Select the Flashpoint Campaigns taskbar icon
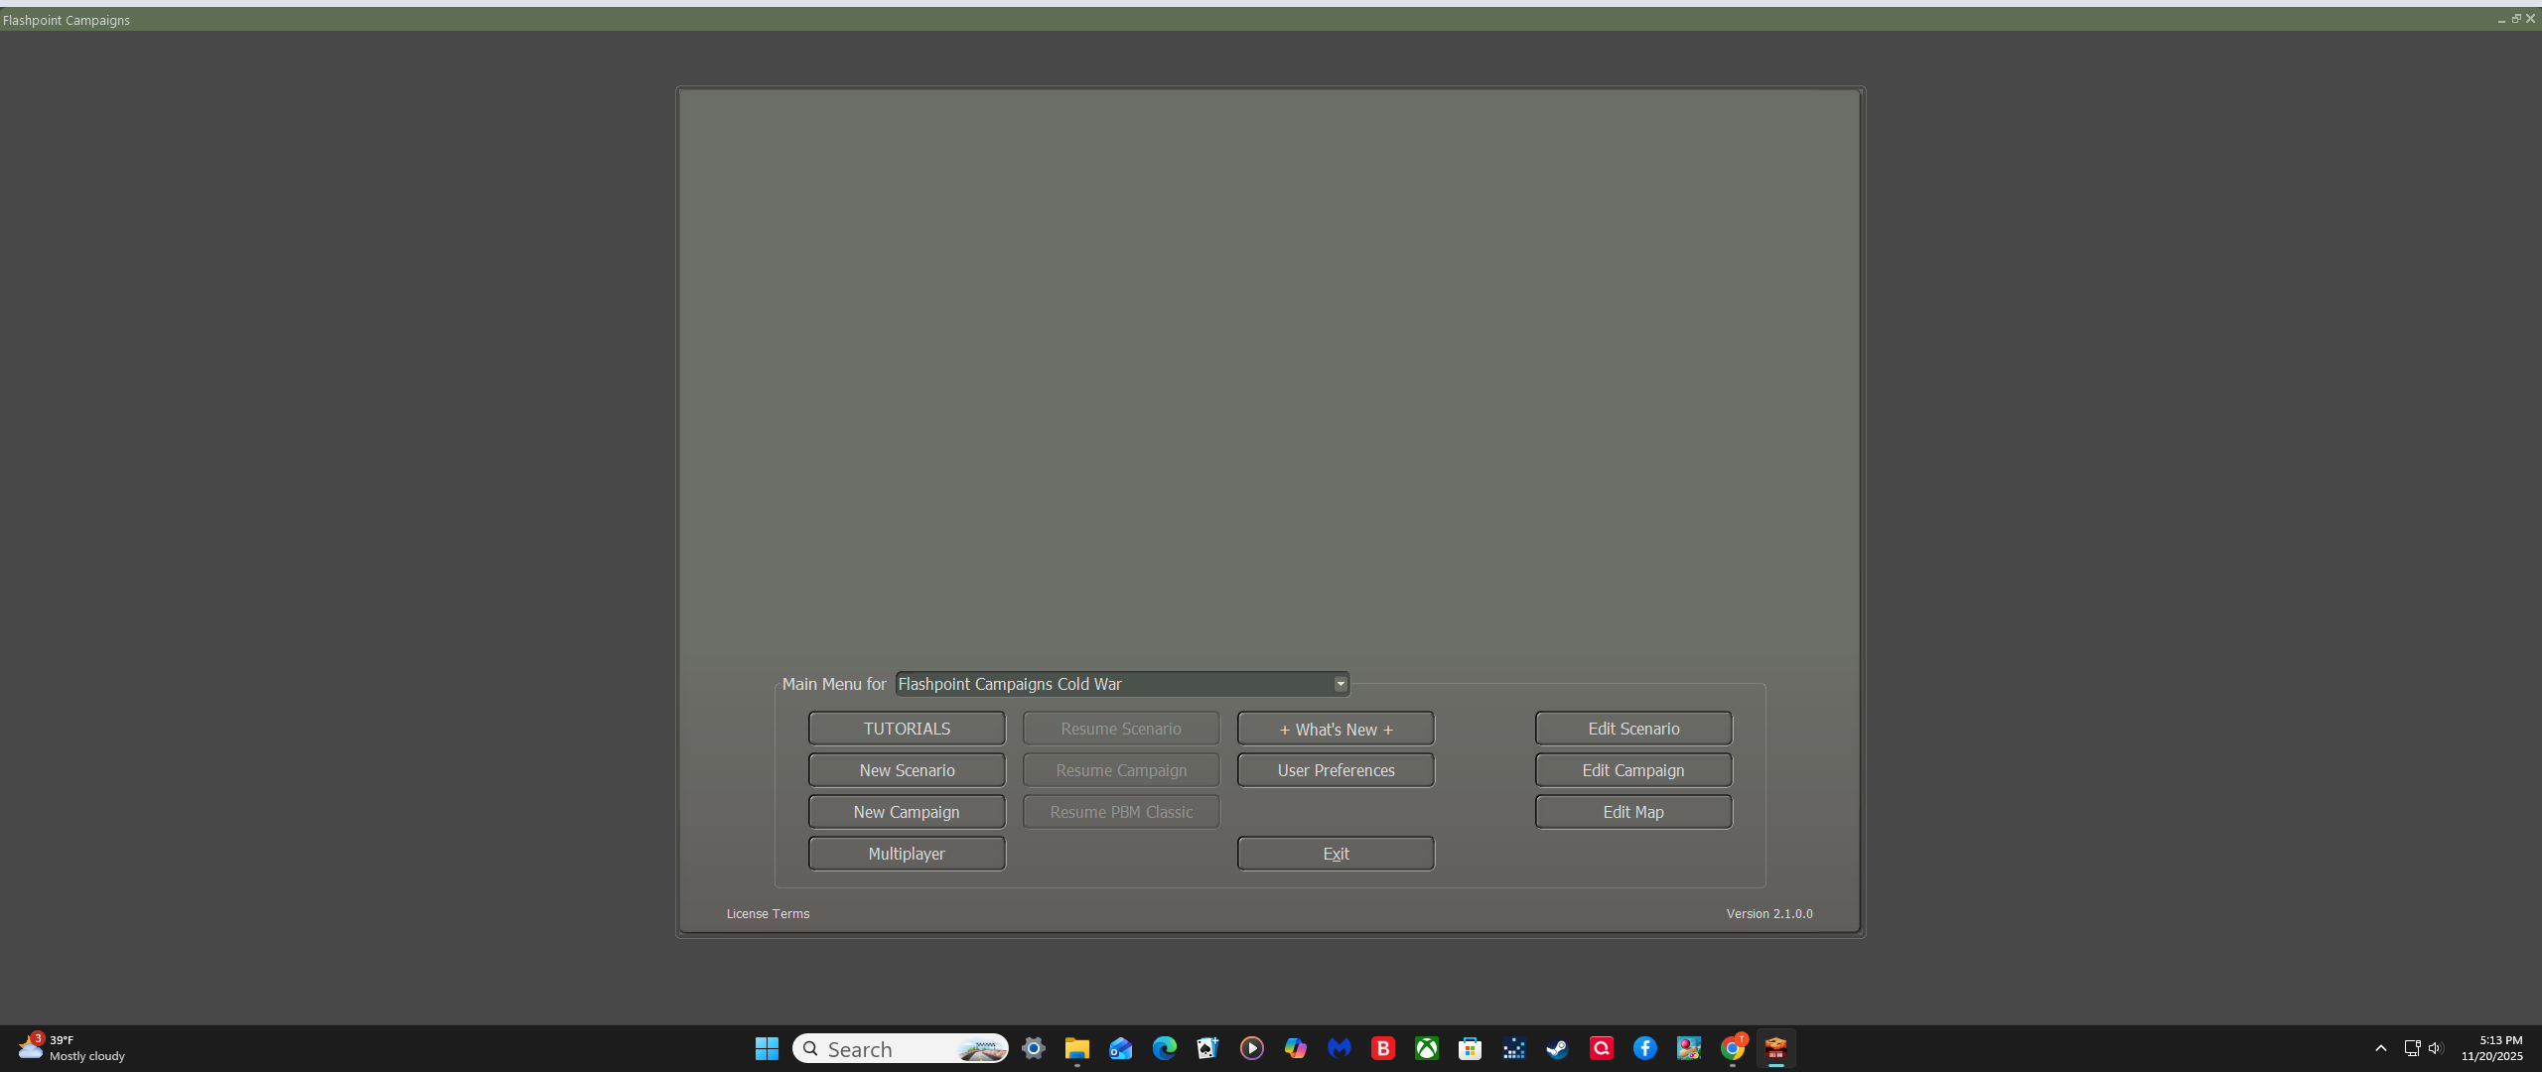Image resolution: width=2542 pixels, height=1072 pixels. tap(1775, 1048)
